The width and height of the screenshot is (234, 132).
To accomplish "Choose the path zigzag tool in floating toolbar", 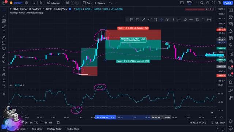I will [x=167, y=19].
